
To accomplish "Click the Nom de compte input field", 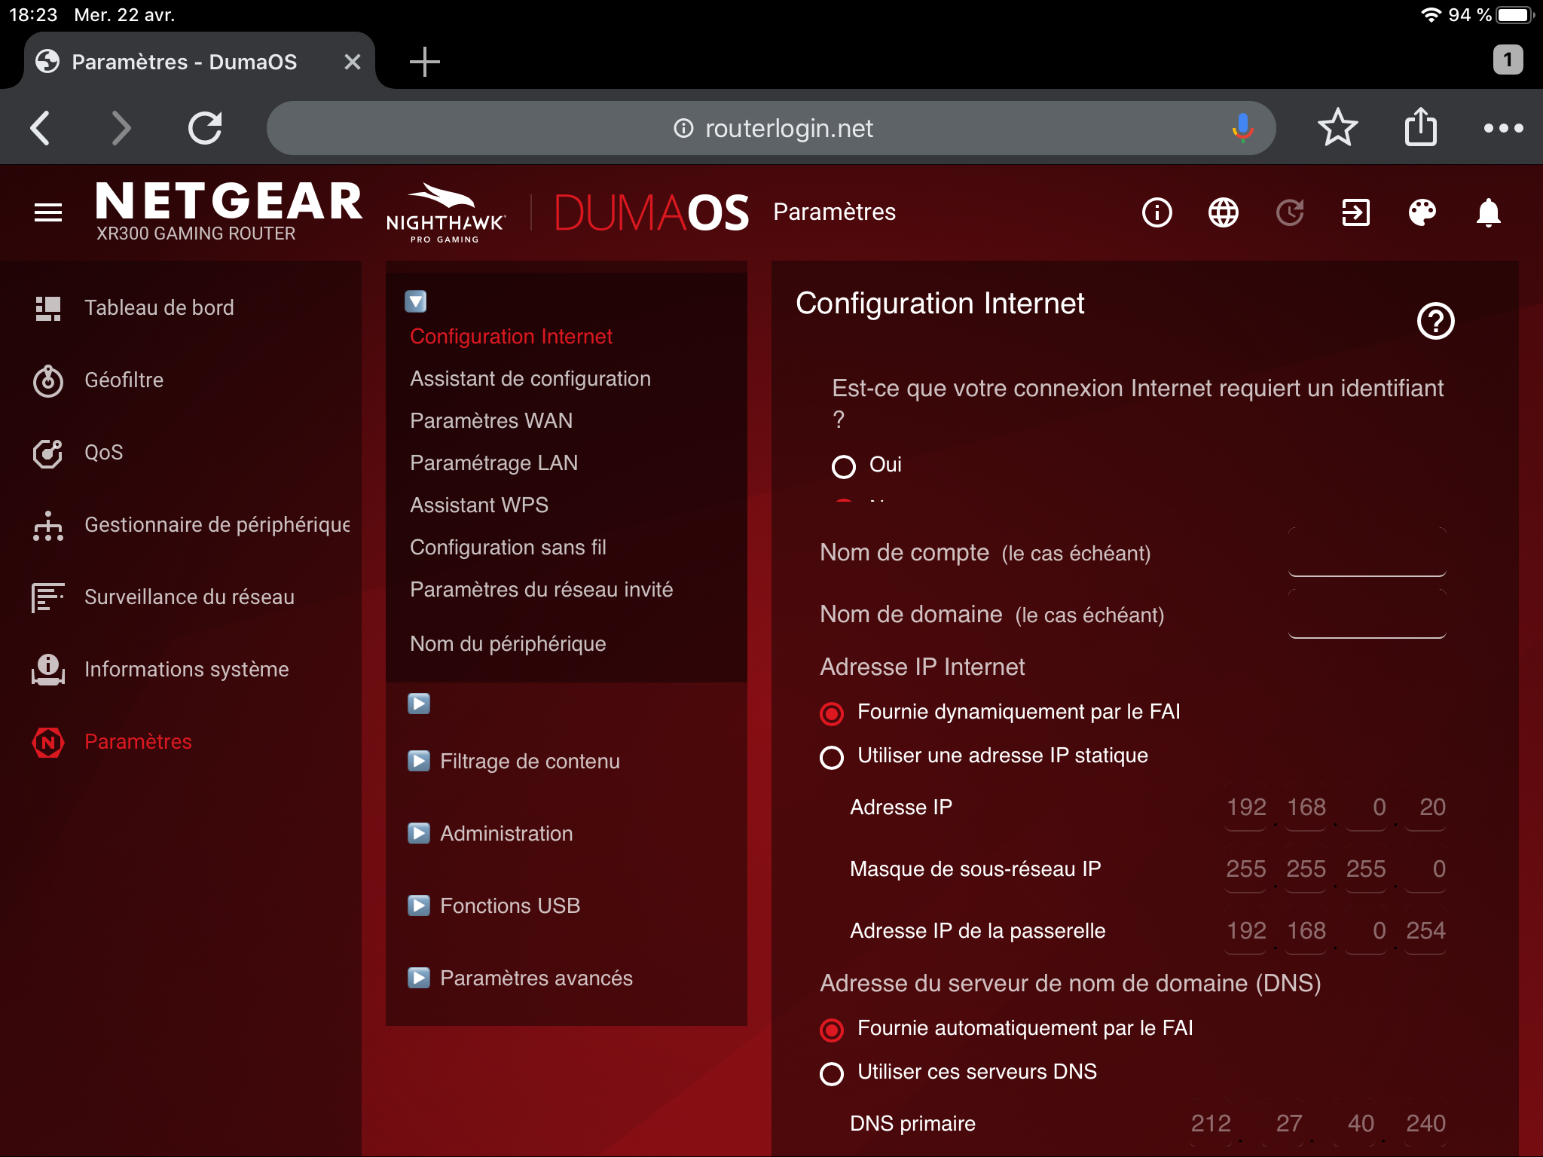I will 1366,554.
